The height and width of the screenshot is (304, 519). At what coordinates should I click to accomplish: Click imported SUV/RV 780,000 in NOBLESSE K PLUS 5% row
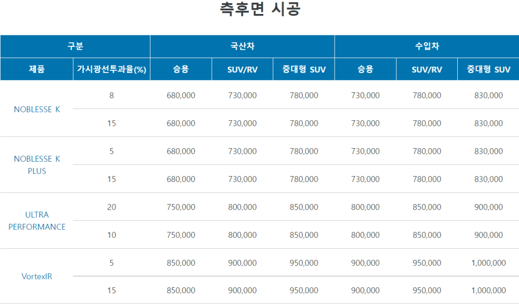[x=427, y=151]
